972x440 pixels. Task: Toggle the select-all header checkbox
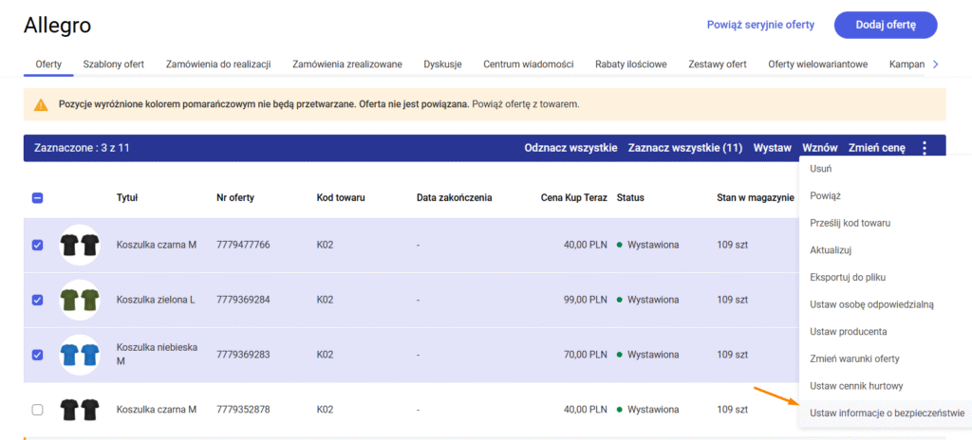tap(37, 198)
